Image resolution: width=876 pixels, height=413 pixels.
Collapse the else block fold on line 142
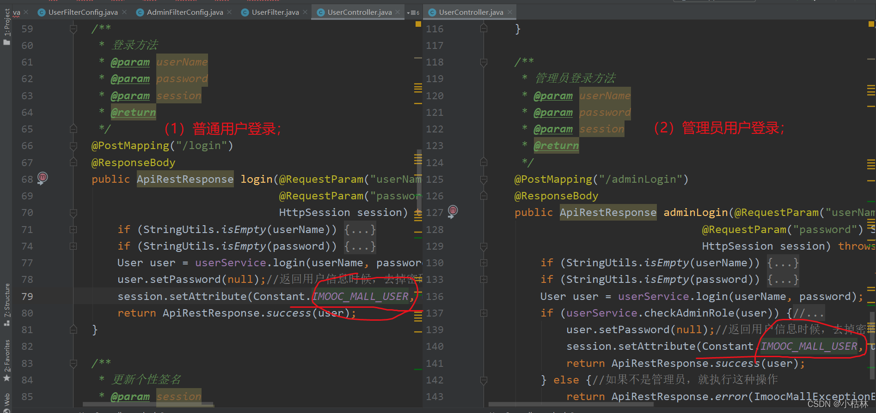(484, 380)
